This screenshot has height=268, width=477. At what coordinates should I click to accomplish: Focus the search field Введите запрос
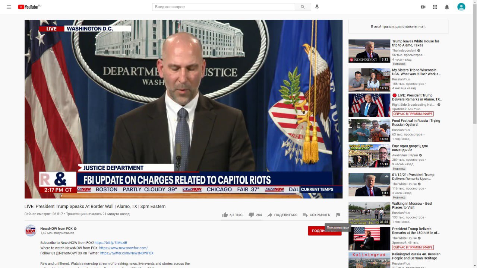pyautogui.click(x=224, y=7)
